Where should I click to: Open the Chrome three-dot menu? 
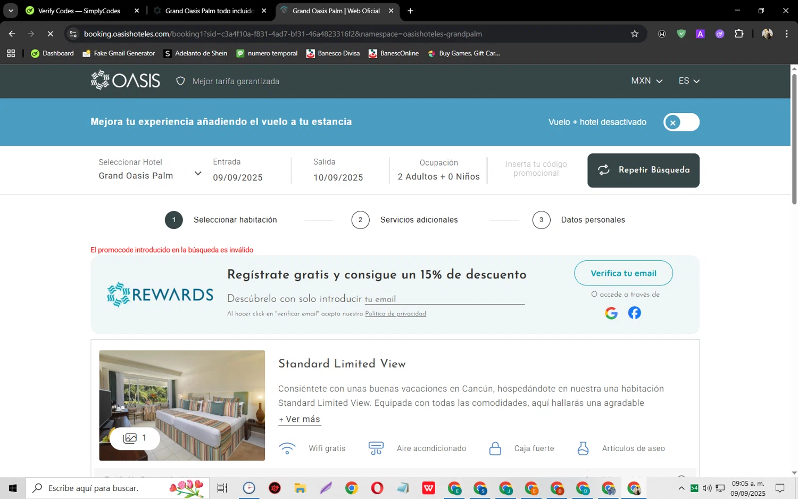[x=786, y=34]
